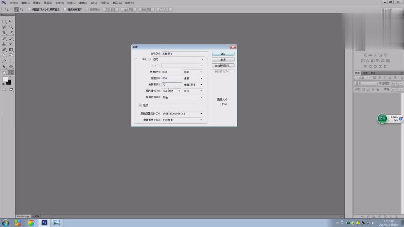Open the height unit dropdown
404x227 pixels.
[x=193, y=78]
